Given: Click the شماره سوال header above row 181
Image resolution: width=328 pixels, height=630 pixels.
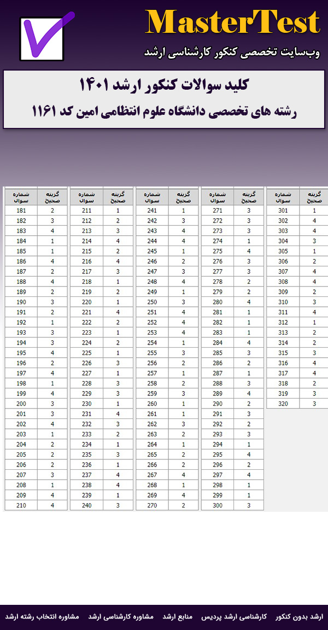Looking at the screenshot, I should click(21, 197).
